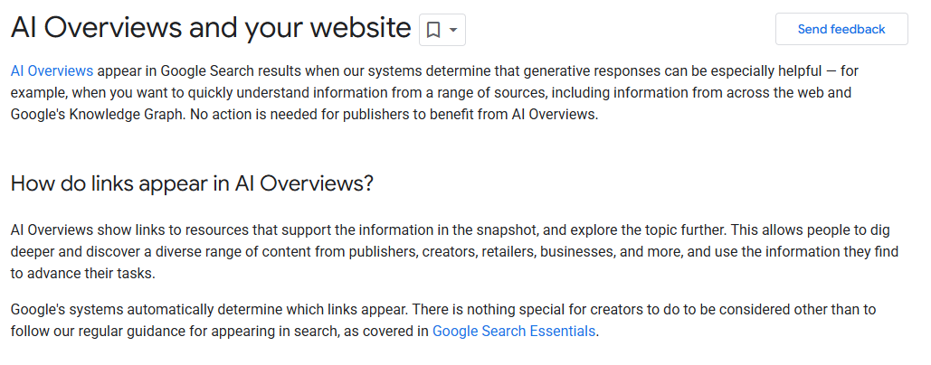Click the paragraph starting 'Google's systems automatically determine'
Screen dimensions: 931x365
pos(443,320)
